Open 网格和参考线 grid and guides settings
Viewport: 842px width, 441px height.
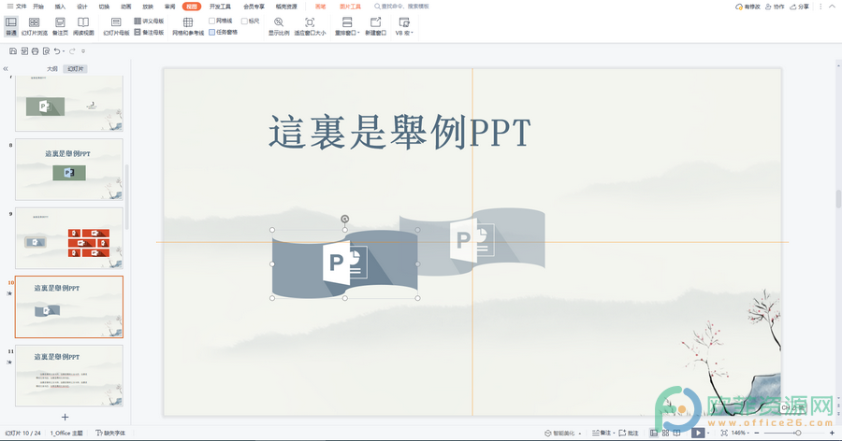pyautogui.click(x=188, y=26)
